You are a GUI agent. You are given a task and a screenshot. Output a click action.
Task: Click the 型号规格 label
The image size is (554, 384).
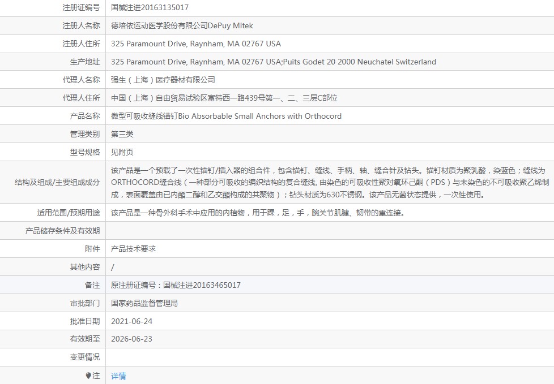(x=85, y=152)
